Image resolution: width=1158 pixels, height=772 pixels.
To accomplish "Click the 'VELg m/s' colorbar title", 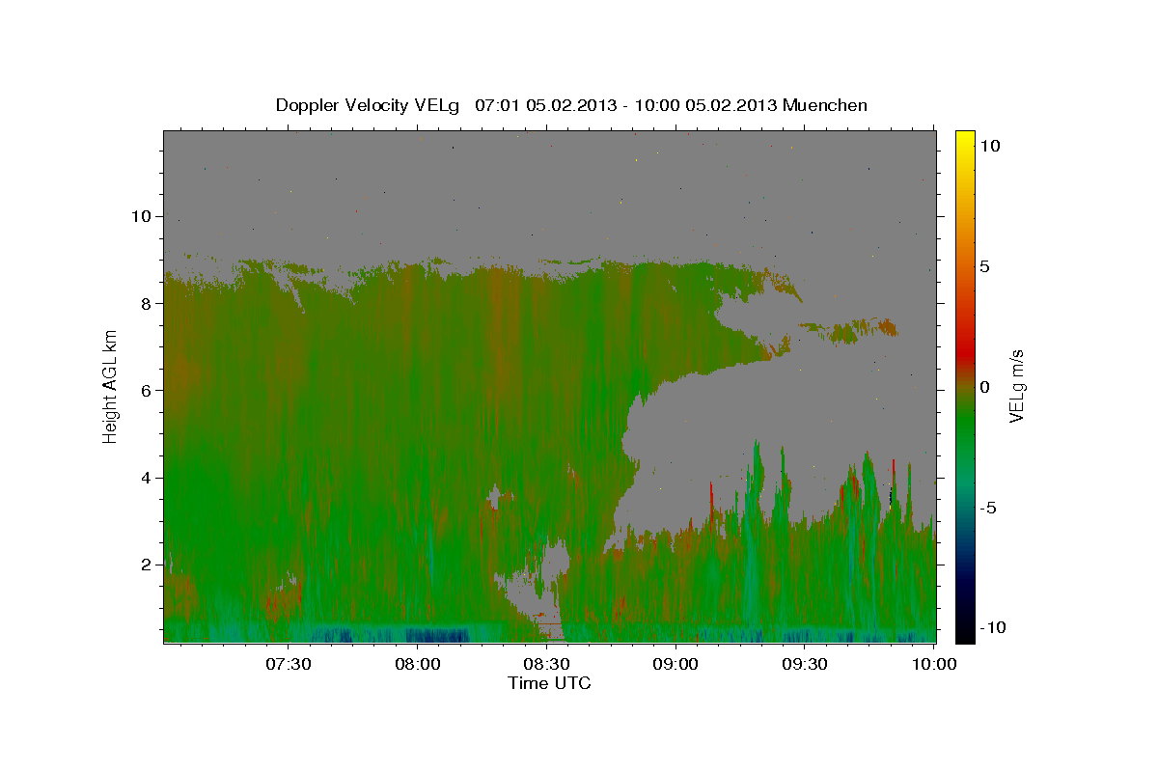I will pos(1017,387).
